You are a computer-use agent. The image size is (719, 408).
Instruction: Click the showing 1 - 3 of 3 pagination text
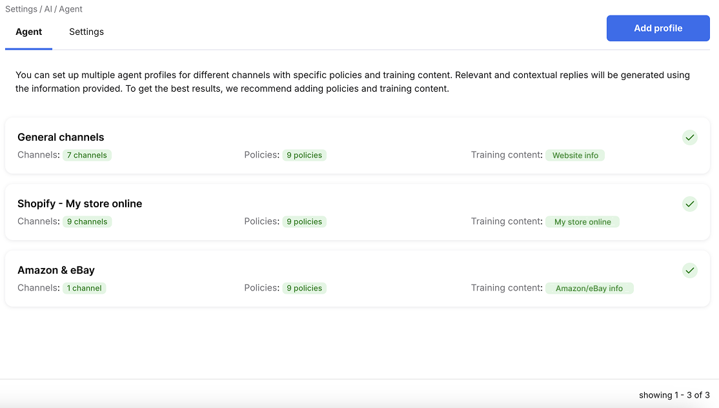pyautogui.click(x=674, y=394)
